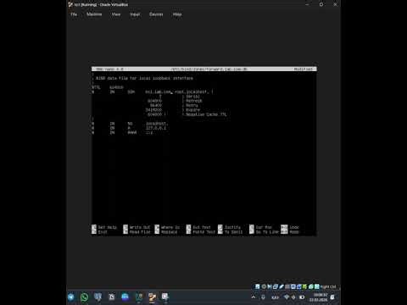The height and width of the screenshot is (305, 407).
Task: Click the optical disc status icon
Action: tap(264, 286)
